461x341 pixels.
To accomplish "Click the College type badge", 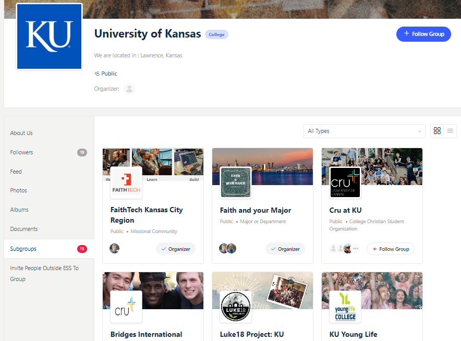I will [217, 34].
